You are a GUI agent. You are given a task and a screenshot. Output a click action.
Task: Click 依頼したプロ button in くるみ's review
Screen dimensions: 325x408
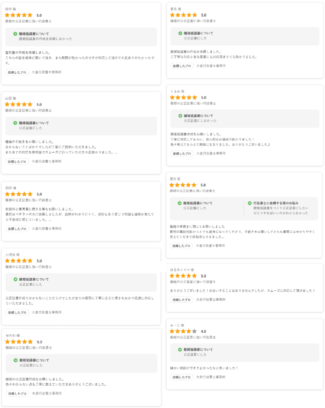coord(182,153)
